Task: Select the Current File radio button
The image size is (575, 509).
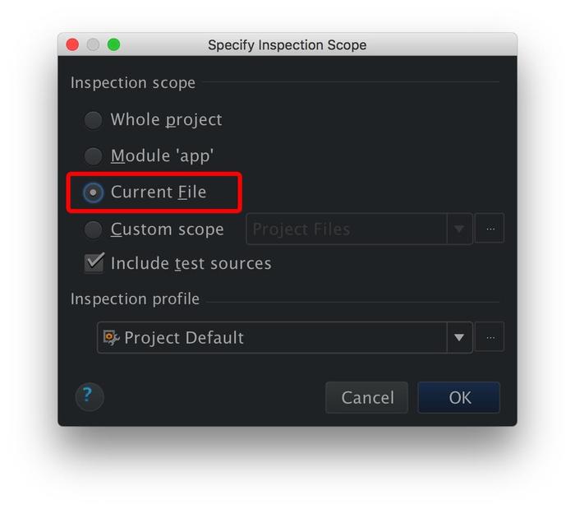Action: 94,192
